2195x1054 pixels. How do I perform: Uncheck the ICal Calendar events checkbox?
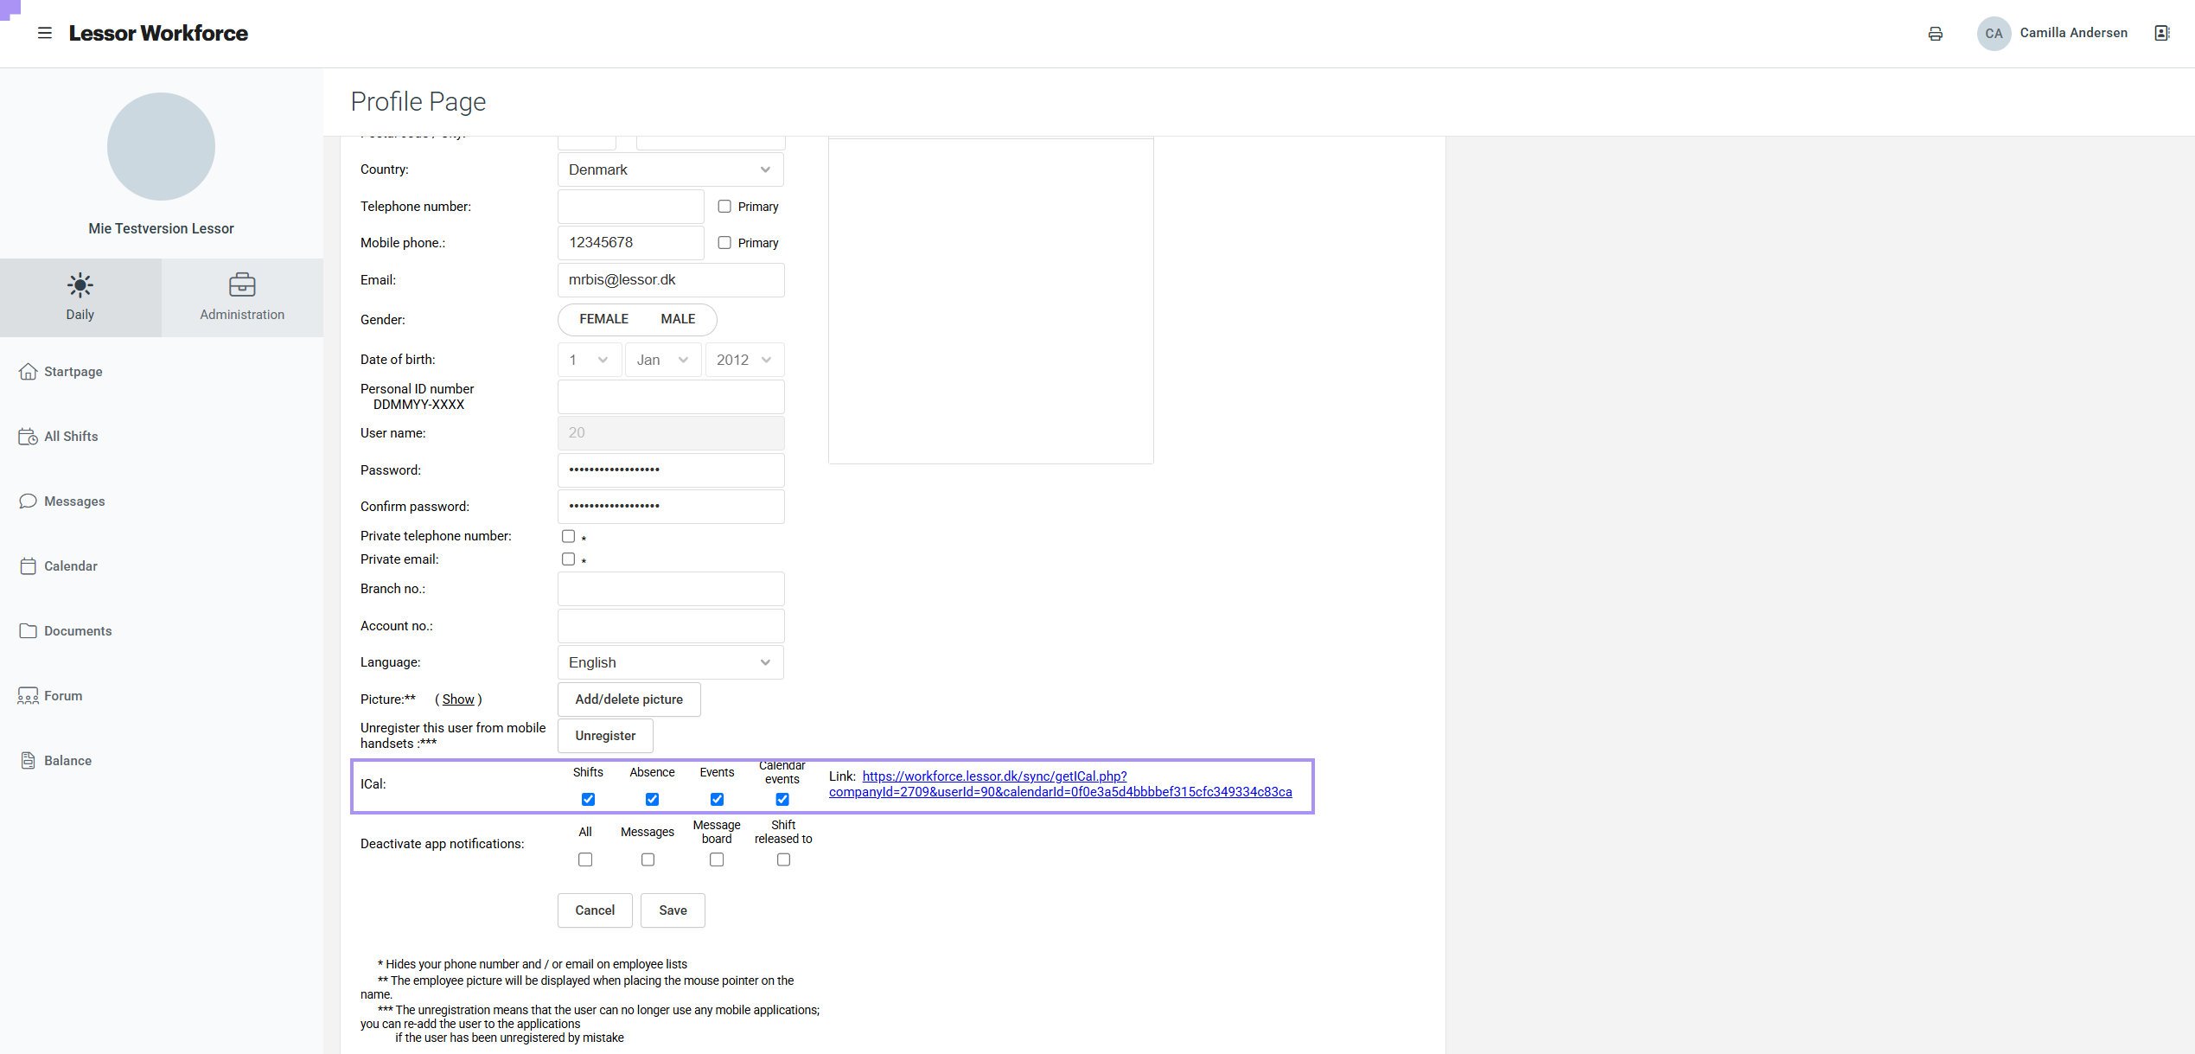pyautogui.click(x=782, y=799)
